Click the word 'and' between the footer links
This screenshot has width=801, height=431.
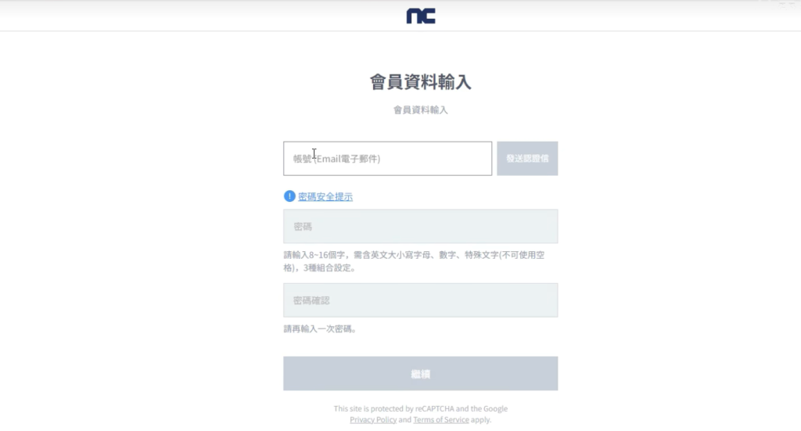click(405, 420)
